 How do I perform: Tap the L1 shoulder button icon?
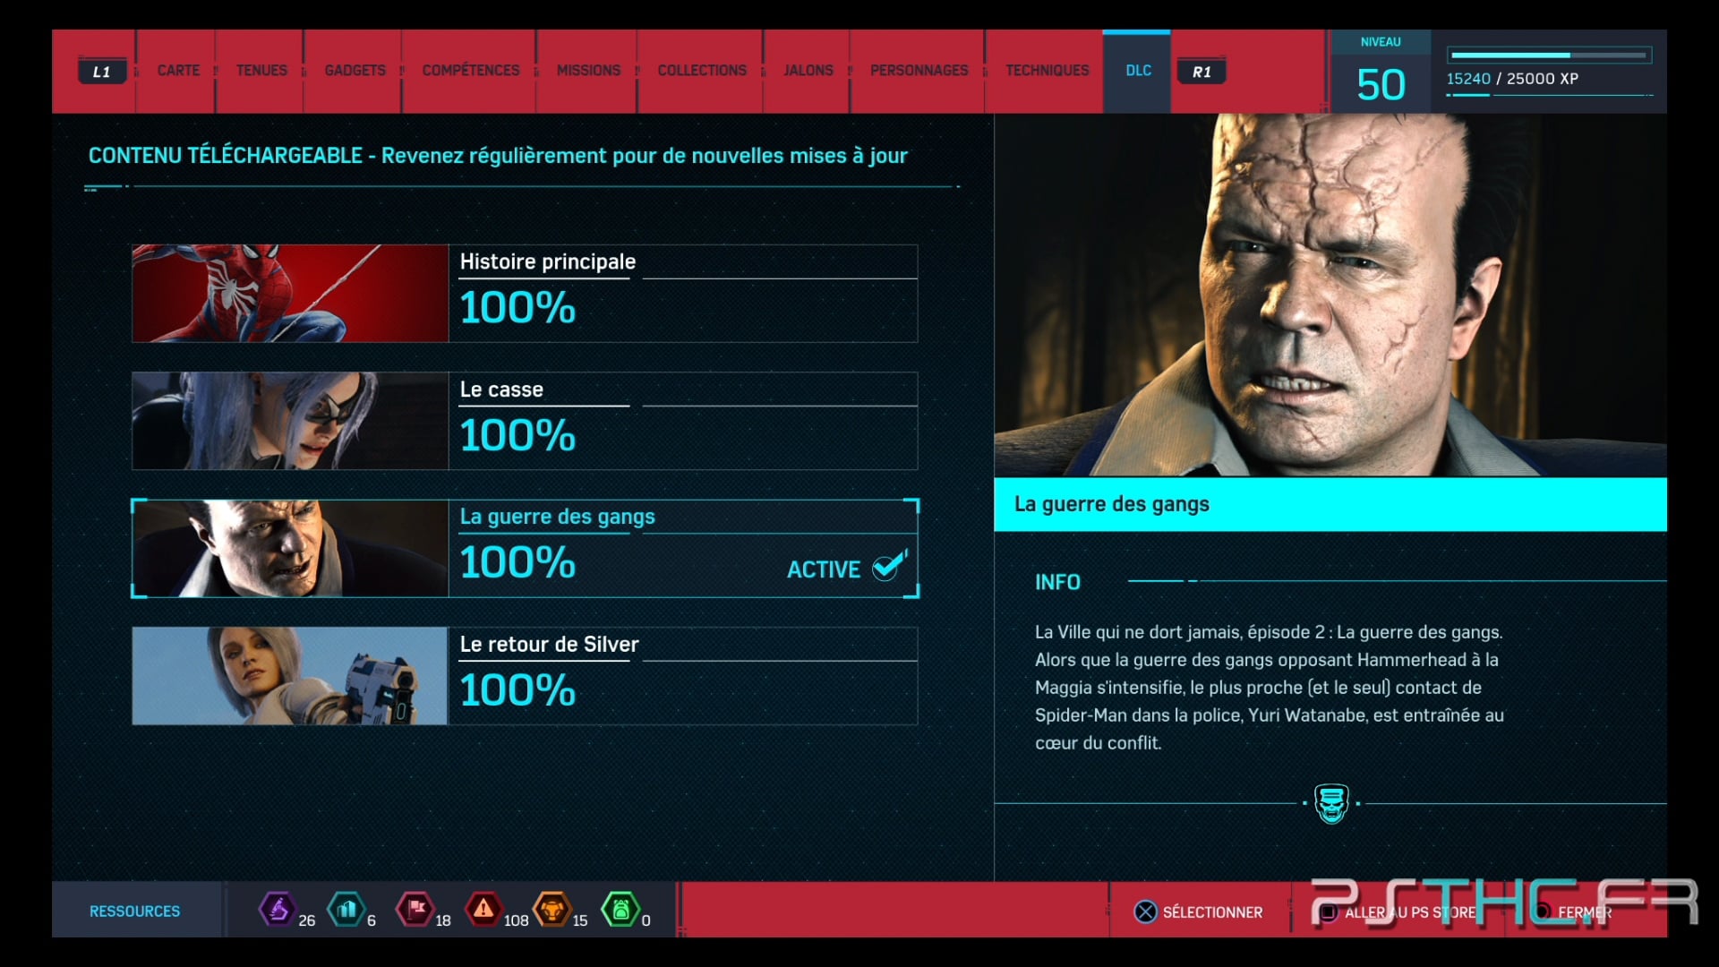pos(102,72)
